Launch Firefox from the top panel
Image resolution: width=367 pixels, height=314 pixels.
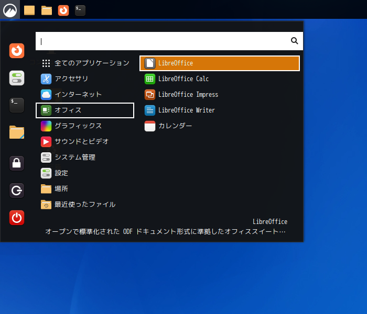pyautogui.click(x=63, y=10)
